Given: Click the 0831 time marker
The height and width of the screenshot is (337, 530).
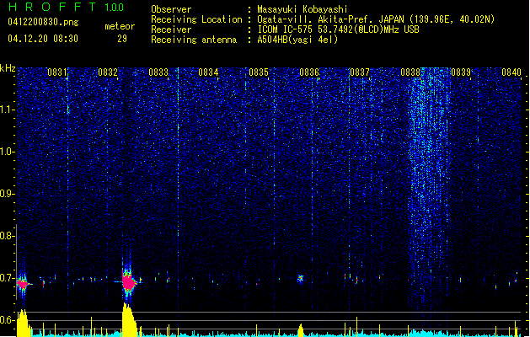Looking at the screenshot, I should click(56, 72).
